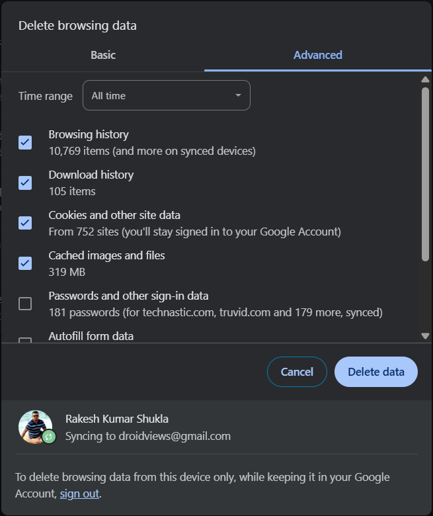Uncheck the Browsing history checkbox
Image resolution: width=433 pixels, height=516 pixels.
click(x=25, y=142)
